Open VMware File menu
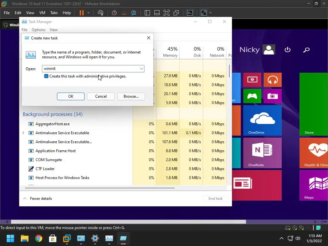The height and width of the screenshot is (246, 328). [x=7, y=13]
